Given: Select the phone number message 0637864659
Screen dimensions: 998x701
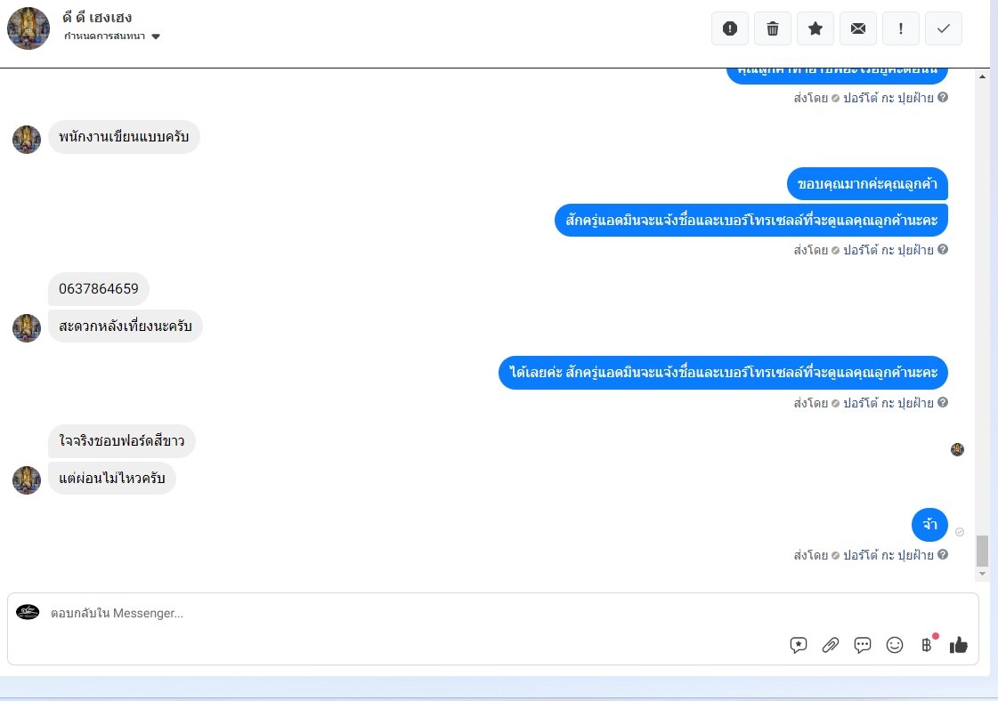Looking at the screenshot, I should click(99, 289).
